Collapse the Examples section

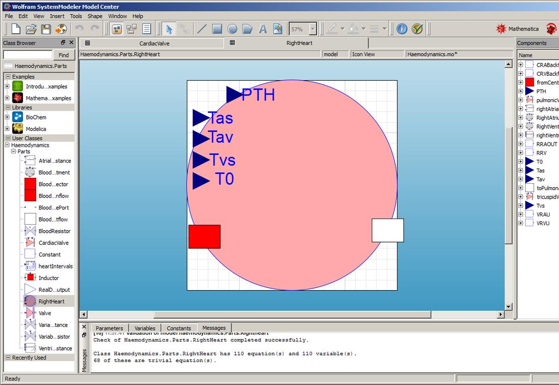coord(8,76)
